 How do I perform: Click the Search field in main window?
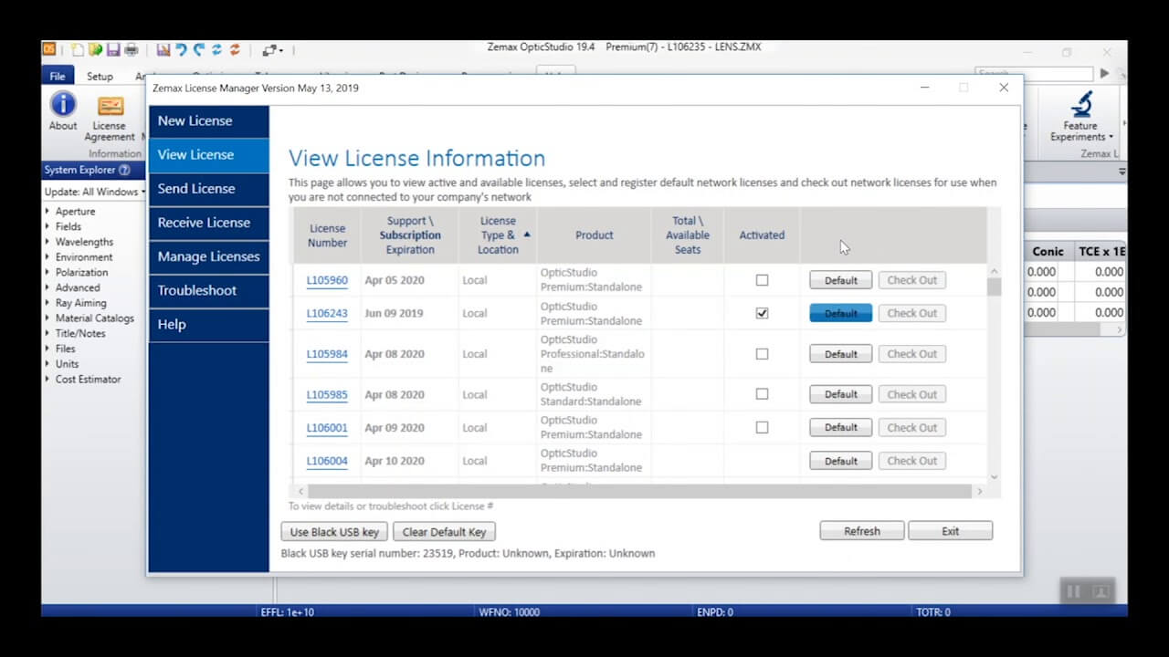1034,73
